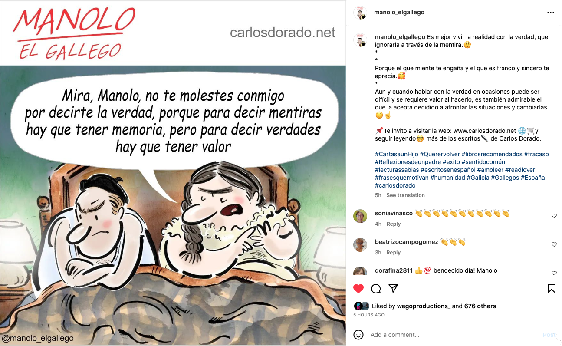
Task: Like dorafina2811's comment heart
Action: pyautogui.click(x=554, y=273)
